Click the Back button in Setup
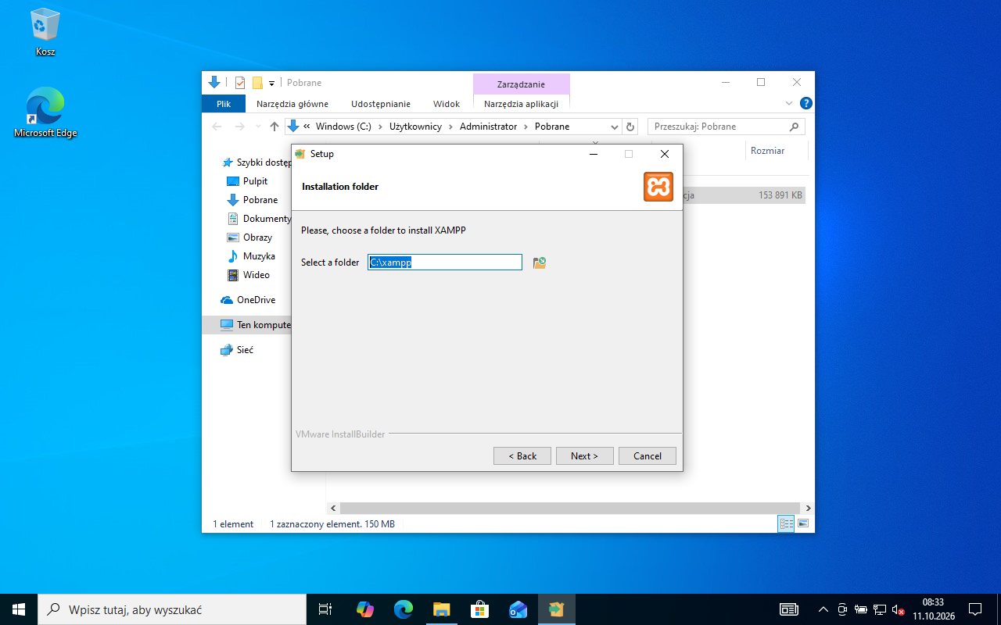This screenshot has width=1001, height=625. point(522,456)
